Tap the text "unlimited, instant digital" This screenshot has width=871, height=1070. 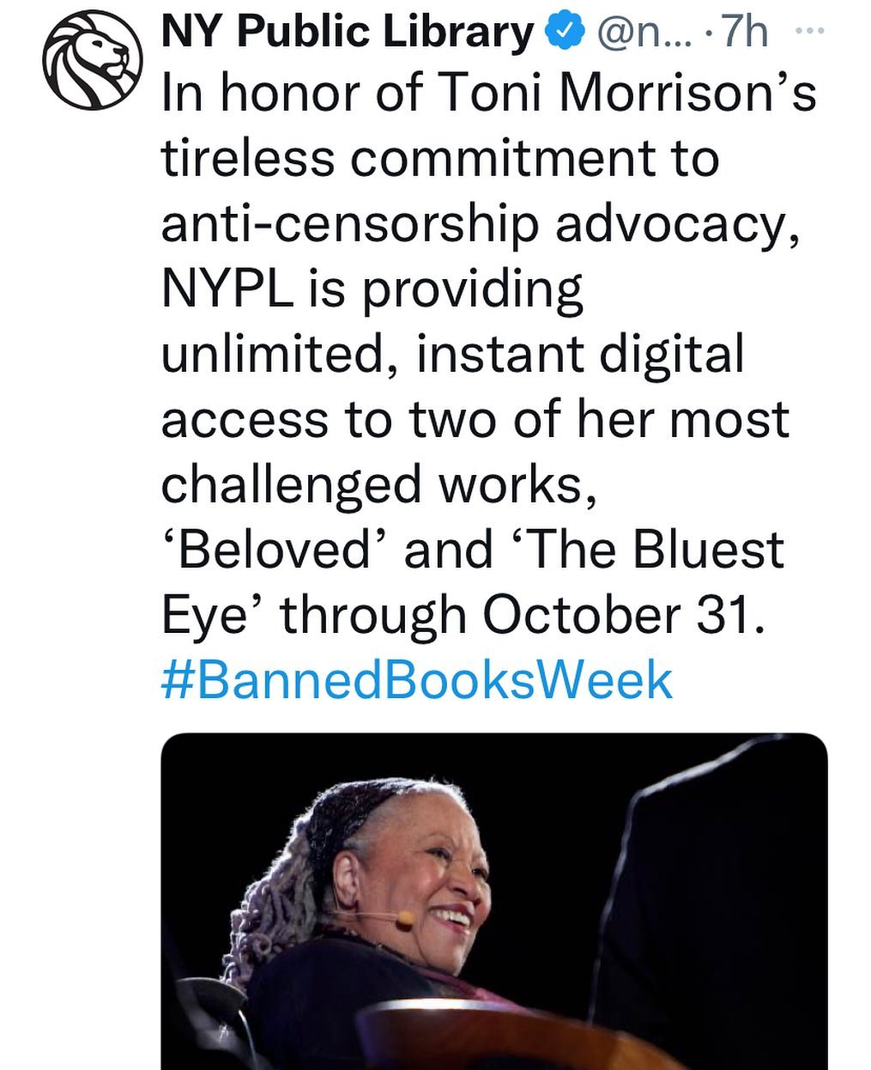[x=452, y=355]
